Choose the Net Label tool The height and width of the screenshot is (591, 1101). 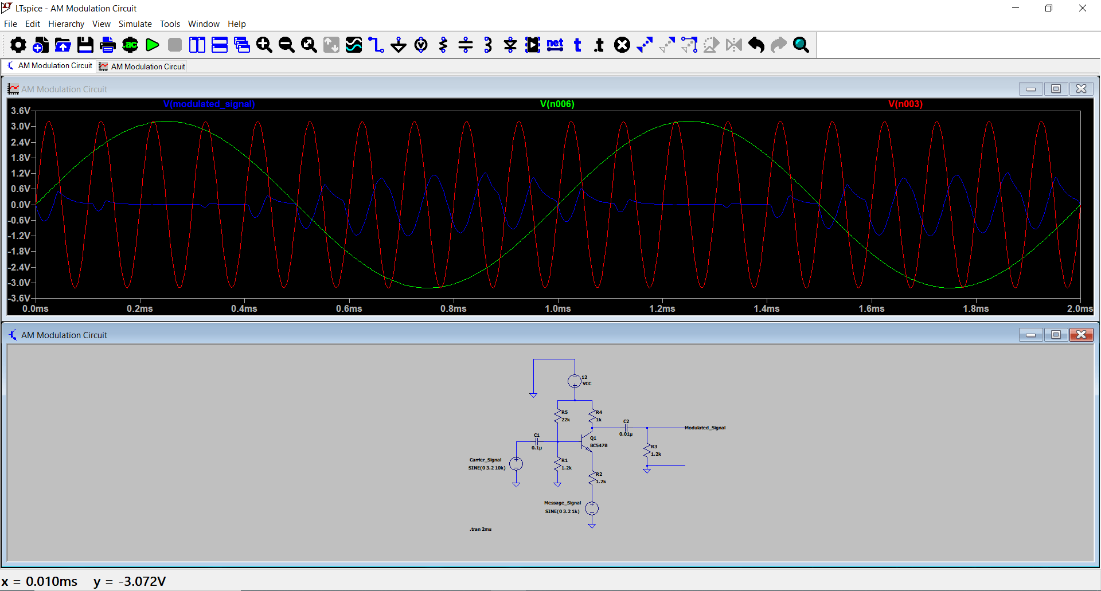[x=555, y=45]
